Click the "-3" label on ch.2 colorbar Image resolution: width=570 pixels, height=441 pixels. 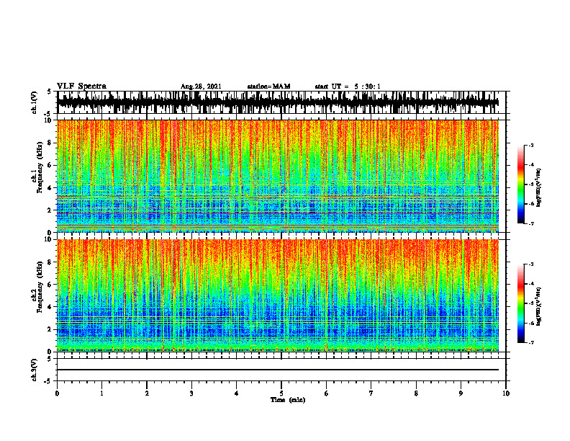tap(530, 264)
